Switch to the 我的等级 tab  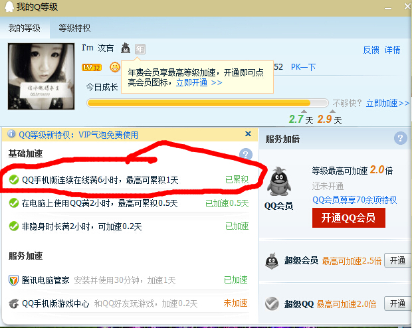[25, 28]
